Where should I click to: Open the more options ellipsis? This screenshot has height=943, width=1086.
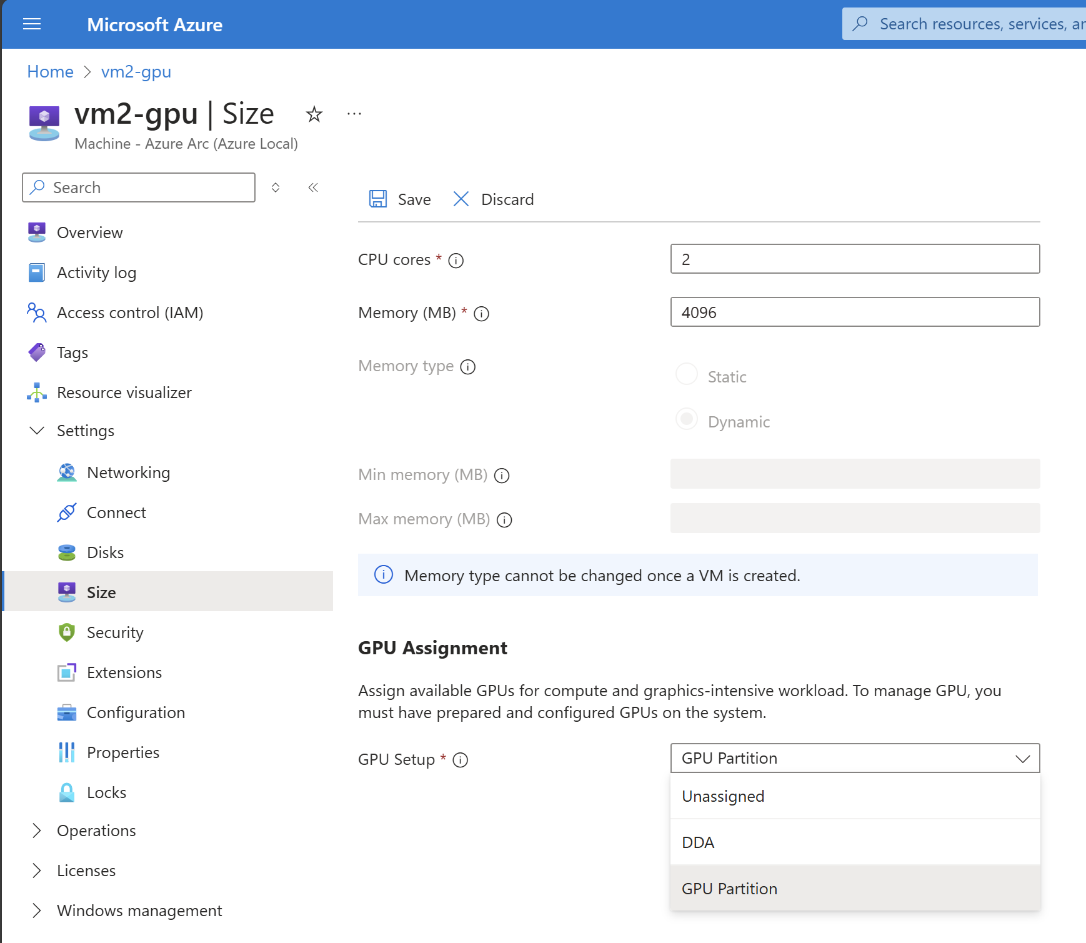(x=354, y=114)
